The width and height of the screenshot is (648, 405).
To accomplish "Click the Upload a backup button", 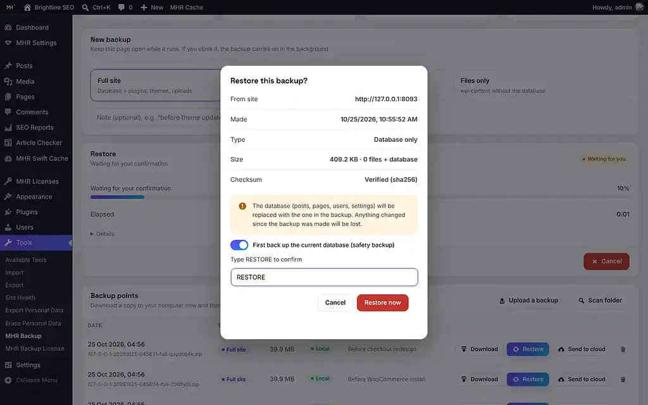I will [528, 301].
